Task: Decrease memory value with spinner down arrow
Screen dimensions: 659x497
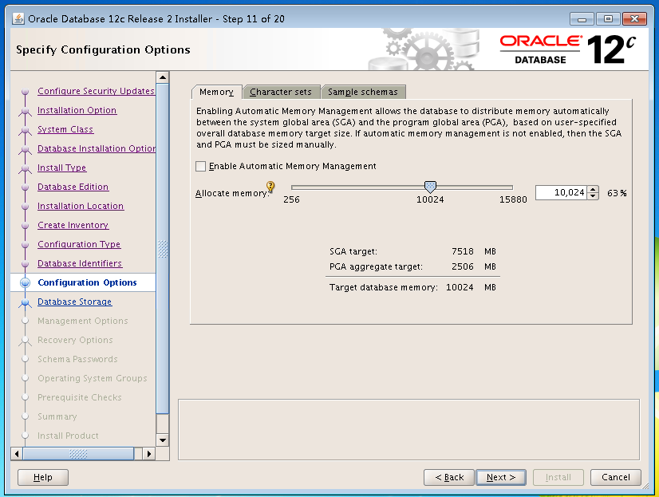Action: point(593,196)
